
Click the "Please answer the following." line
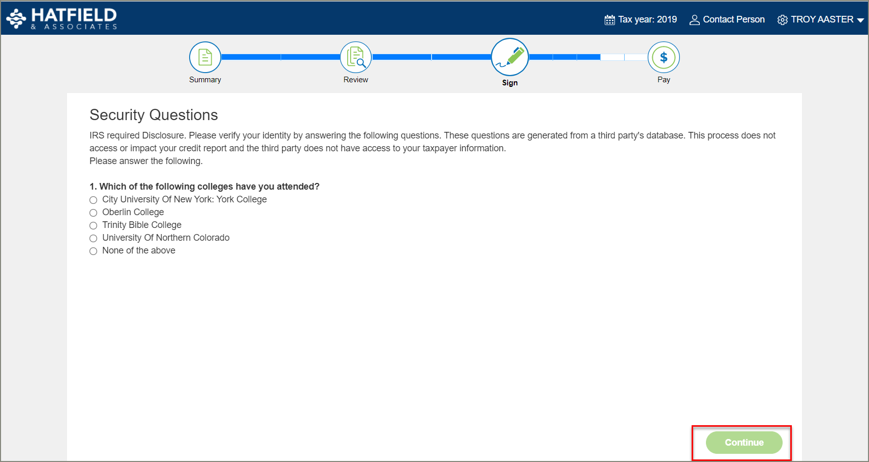(146, 161)
